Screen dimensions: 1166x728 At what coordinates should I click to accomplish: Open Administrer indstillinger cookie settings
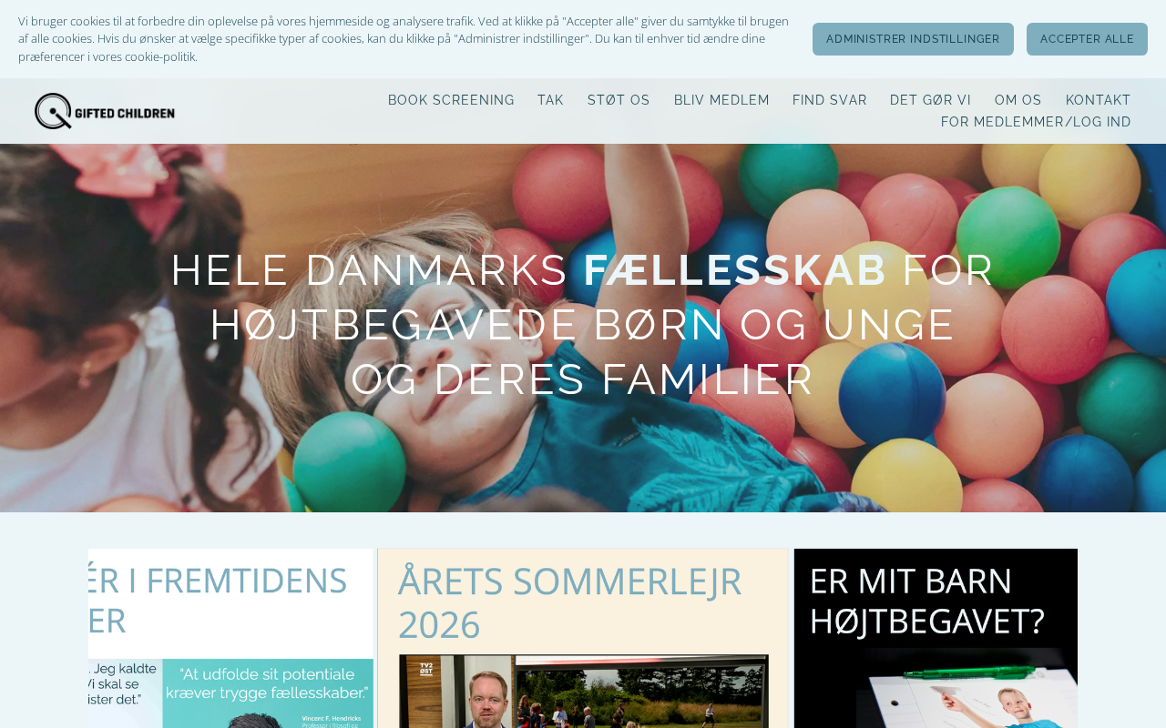pos(913,39)
